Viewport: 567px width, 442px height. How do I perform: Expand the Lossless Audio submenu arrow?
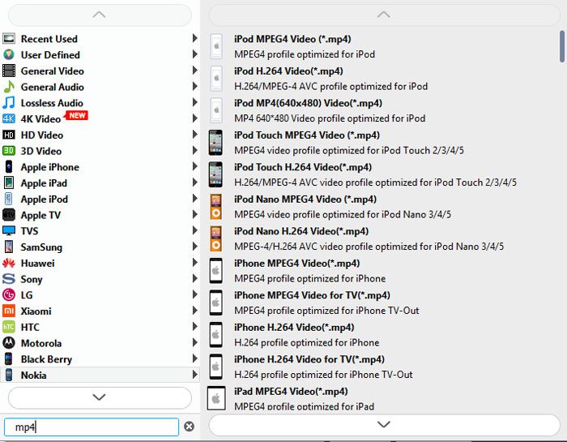pos(195,102)
